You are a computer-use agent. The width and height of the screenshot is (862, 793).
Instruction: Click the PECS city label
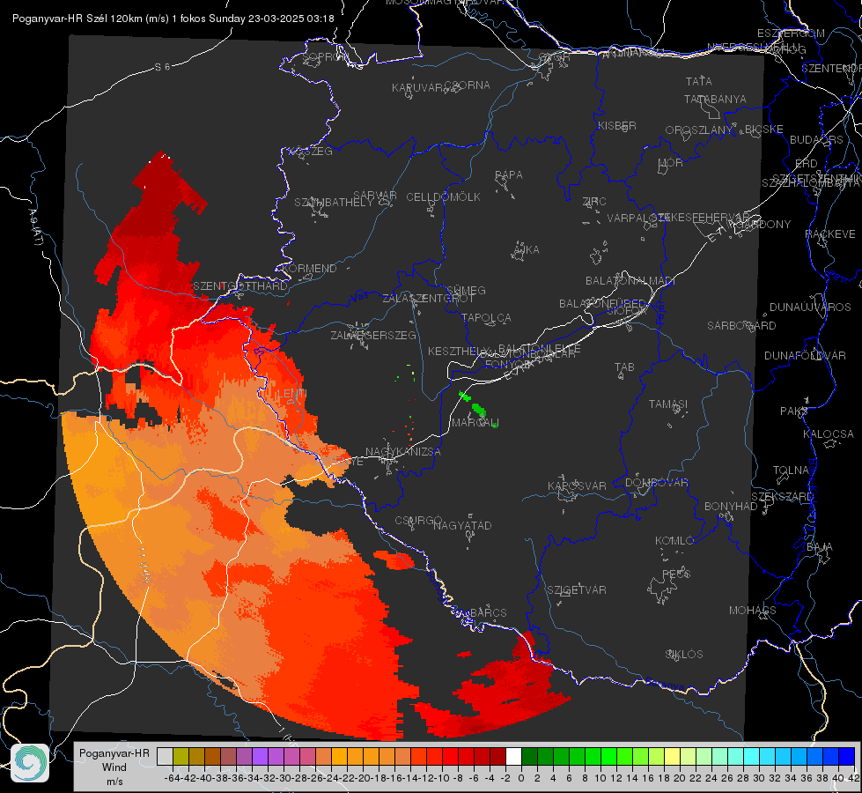(675, 574)
